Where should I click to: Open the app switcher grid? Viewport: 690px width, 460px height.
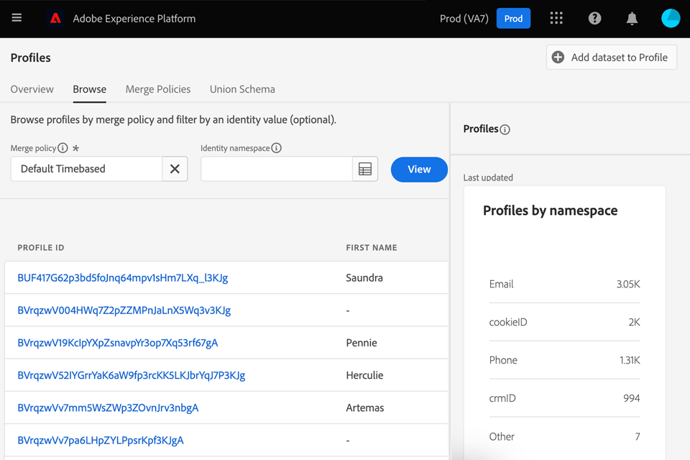tap(556, 19)
